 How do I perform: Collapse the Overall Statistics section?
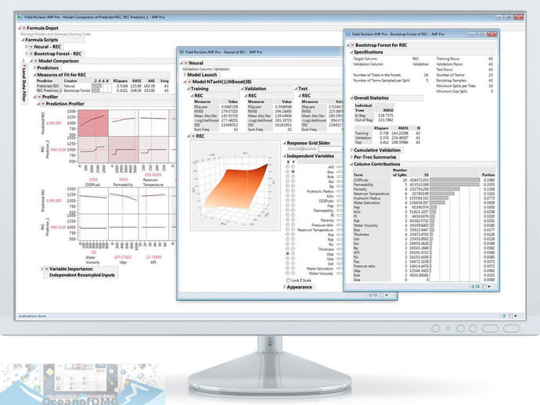pyautogui.click(x=351, y=98)
